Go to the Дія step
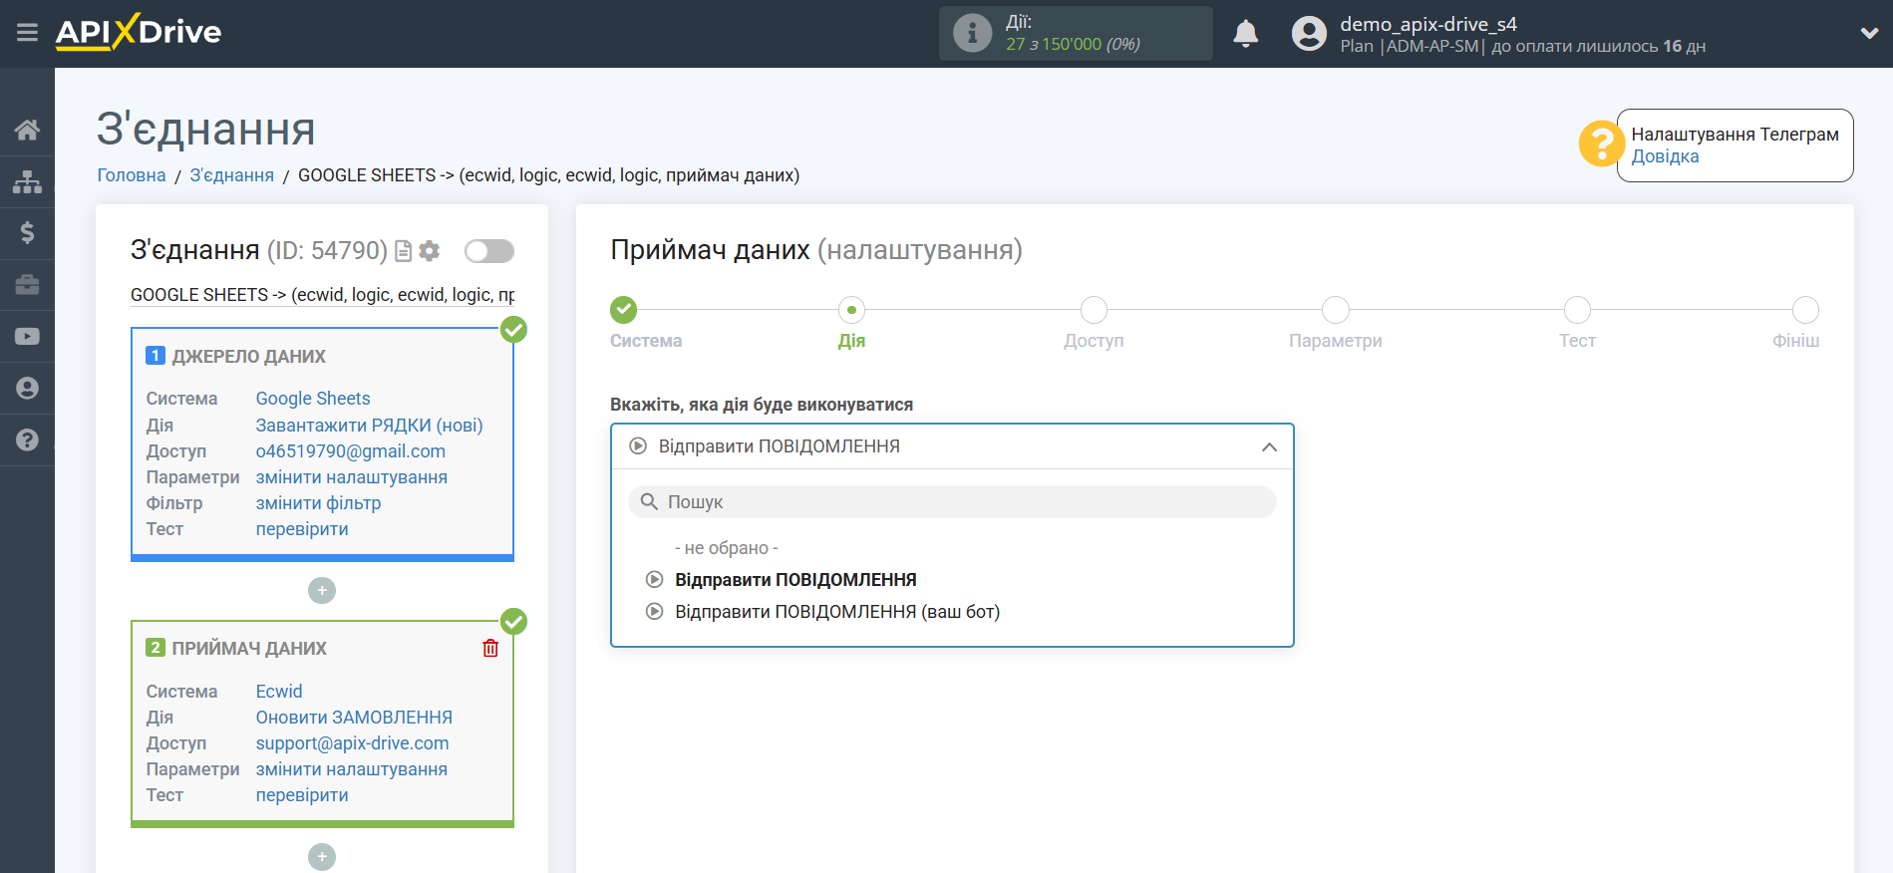The image size is (1893, 873). [851, 310]
